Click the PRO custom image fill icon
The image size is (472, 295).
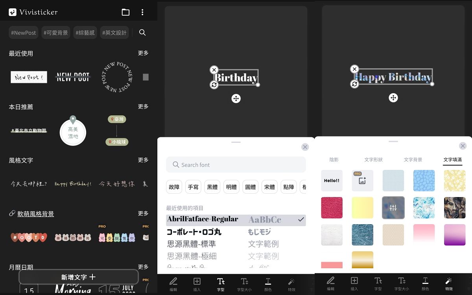tap(362, 181)
